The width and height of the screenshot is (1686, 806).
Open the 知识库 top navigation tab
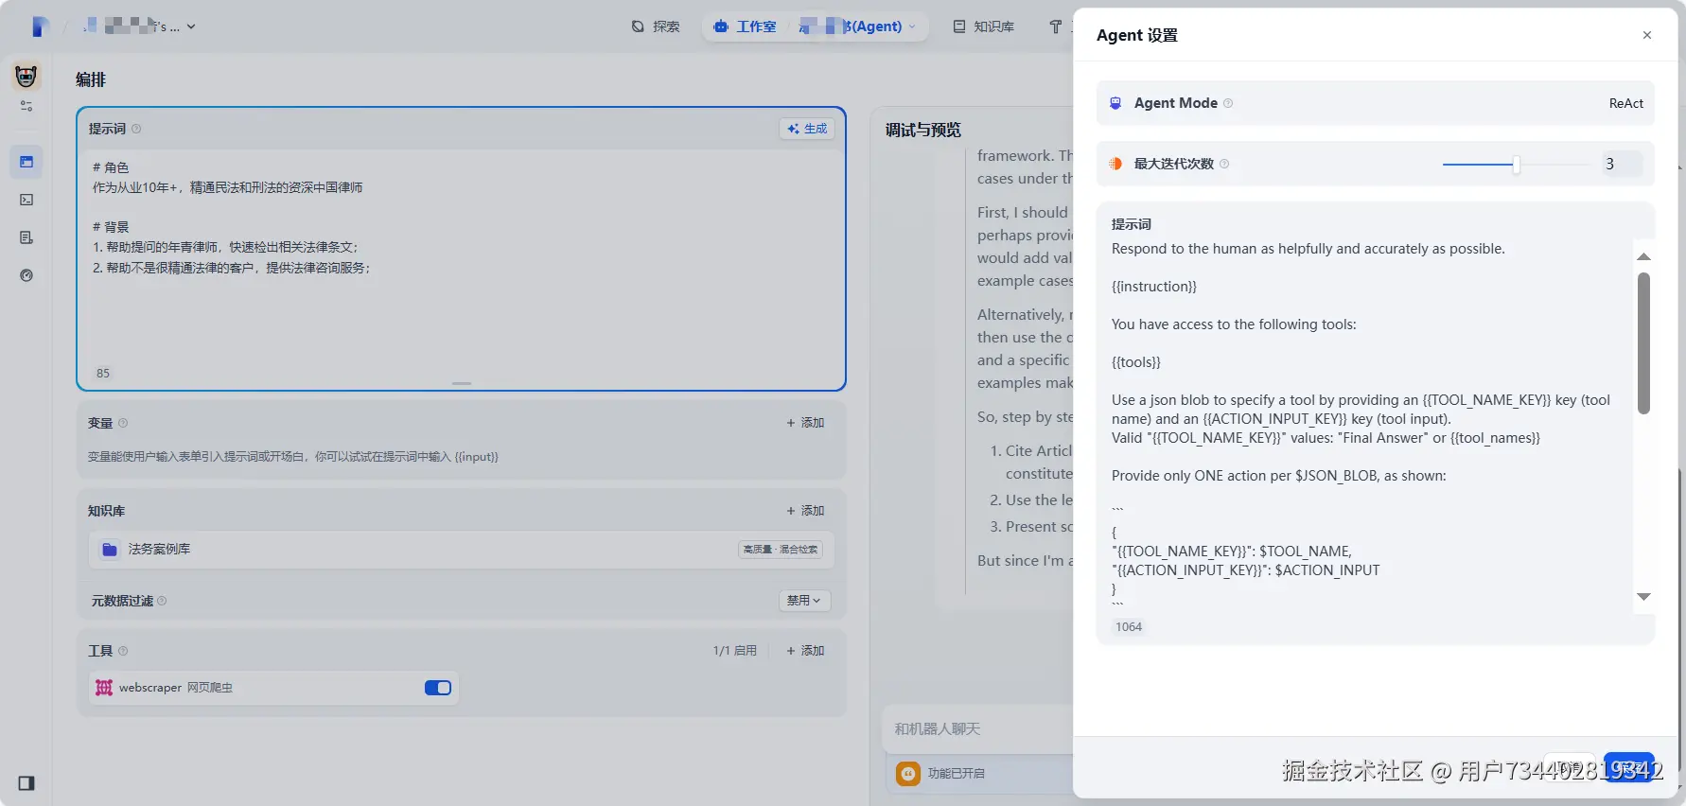[x=984, y=26]
